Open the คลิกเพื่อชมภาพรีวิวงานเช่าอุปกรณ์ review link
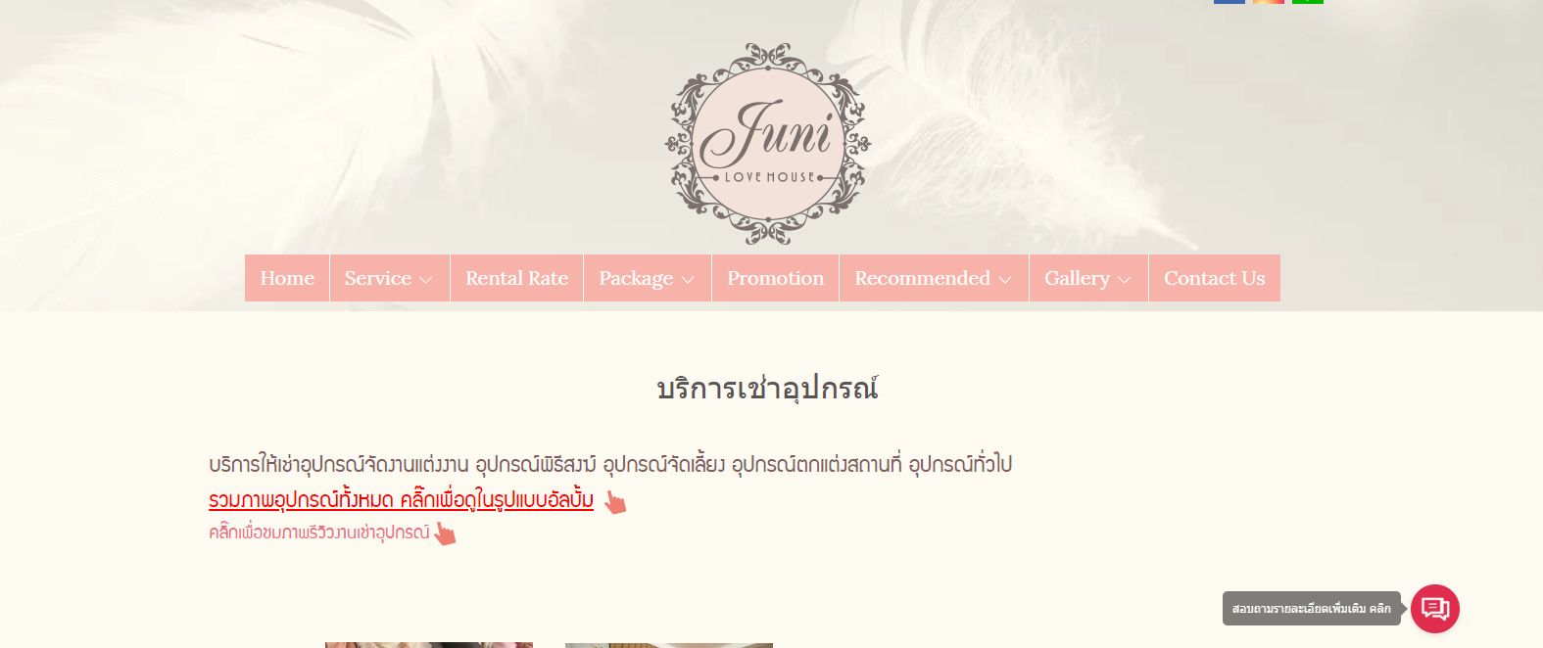The height and width of the screenshot is (648, 1543). 319,532
